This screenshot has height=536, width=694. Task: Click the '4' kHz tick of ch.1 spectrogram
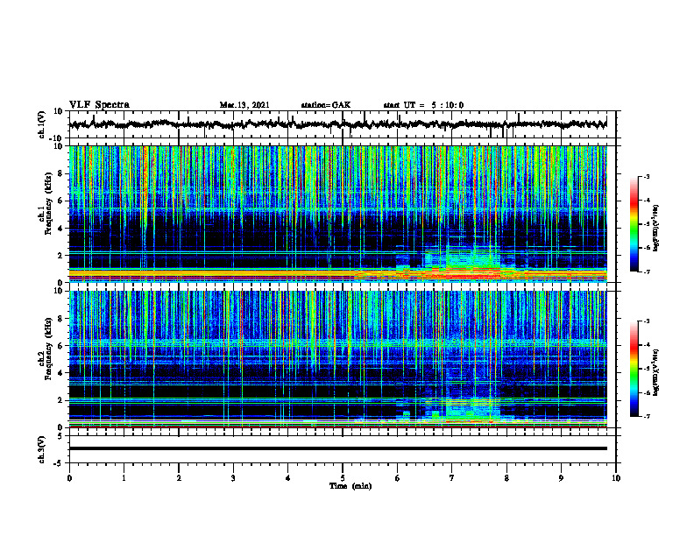tap(60, 229)
